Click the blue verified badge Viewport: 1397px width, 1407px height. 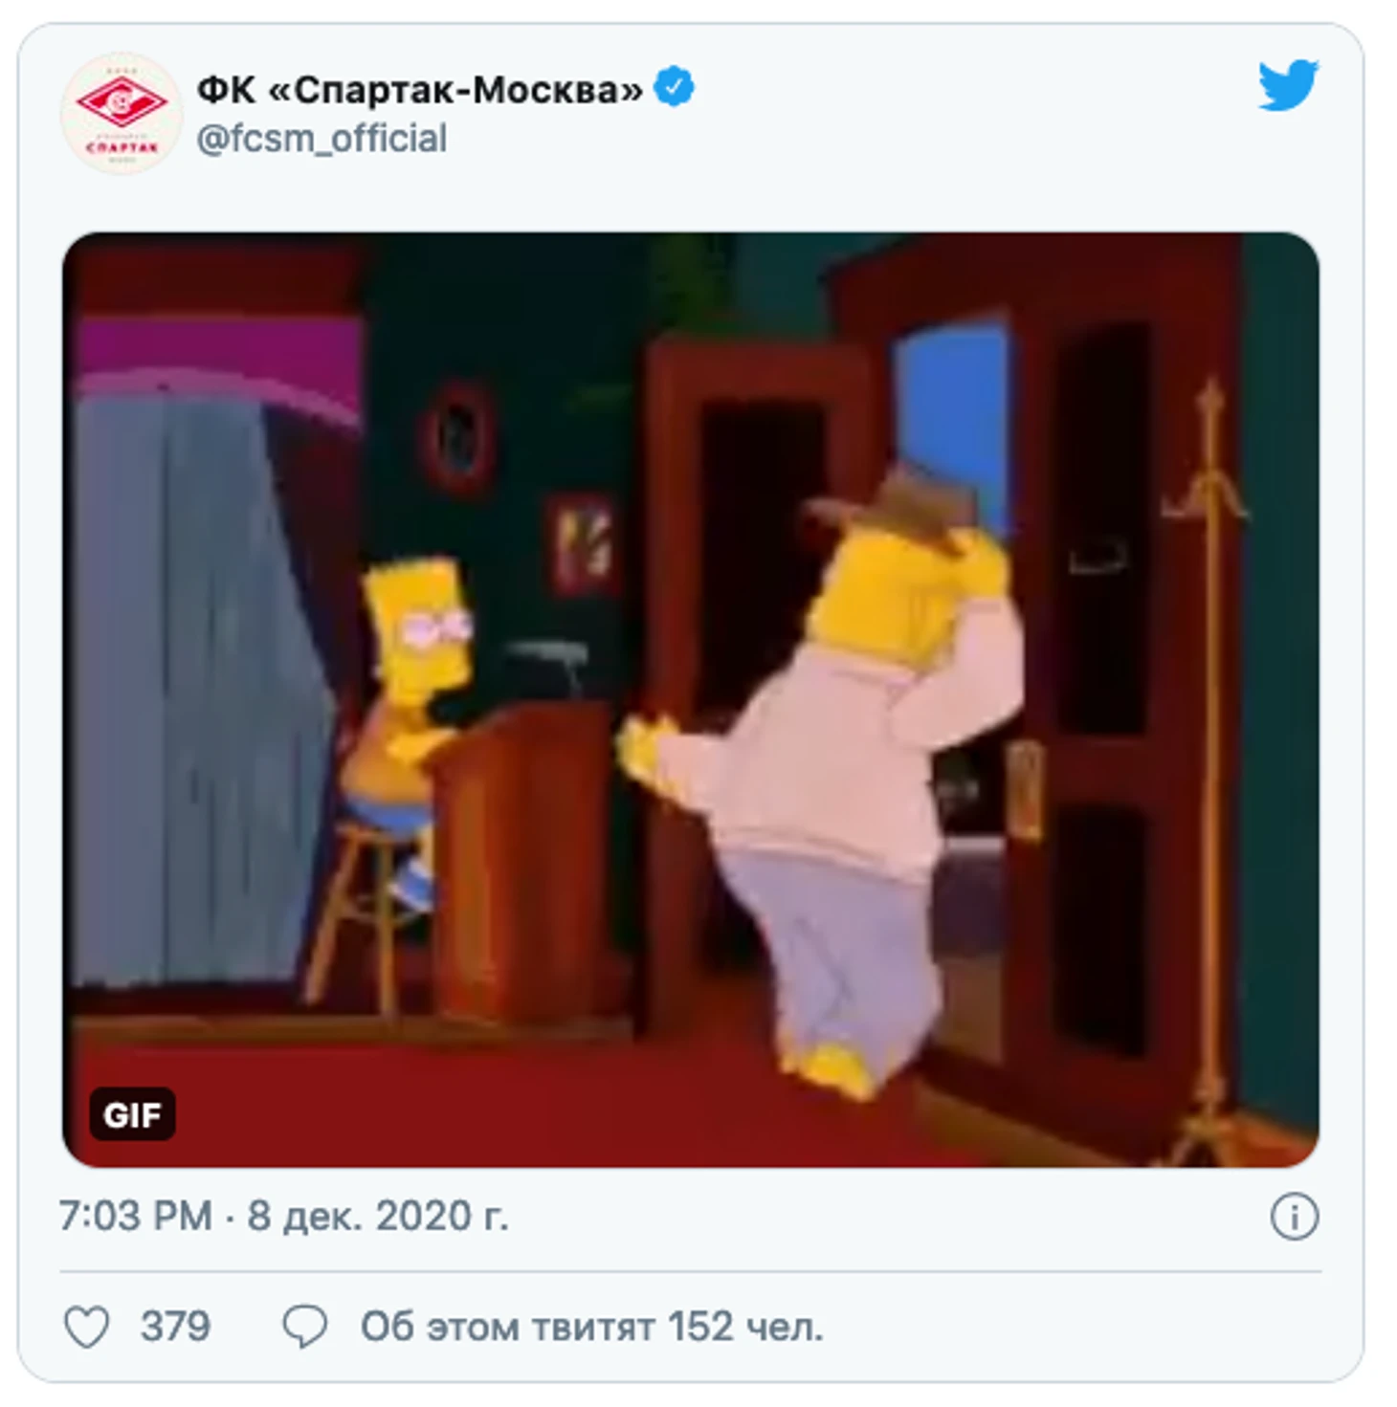pyautogui.click(x=674, y=87)
